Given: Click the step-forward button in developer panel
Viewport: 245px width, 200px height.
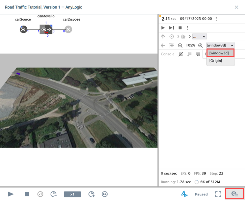Looking at the screenshot, I should tap(171, 28).
